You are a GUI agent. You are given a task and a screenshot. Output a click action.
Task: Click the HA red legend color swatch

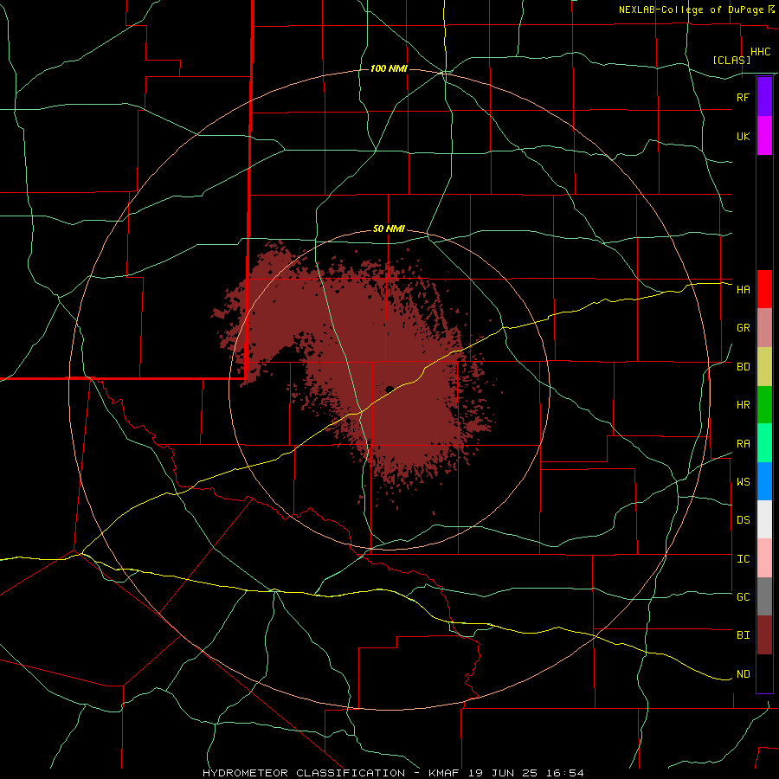click(764, 289)
